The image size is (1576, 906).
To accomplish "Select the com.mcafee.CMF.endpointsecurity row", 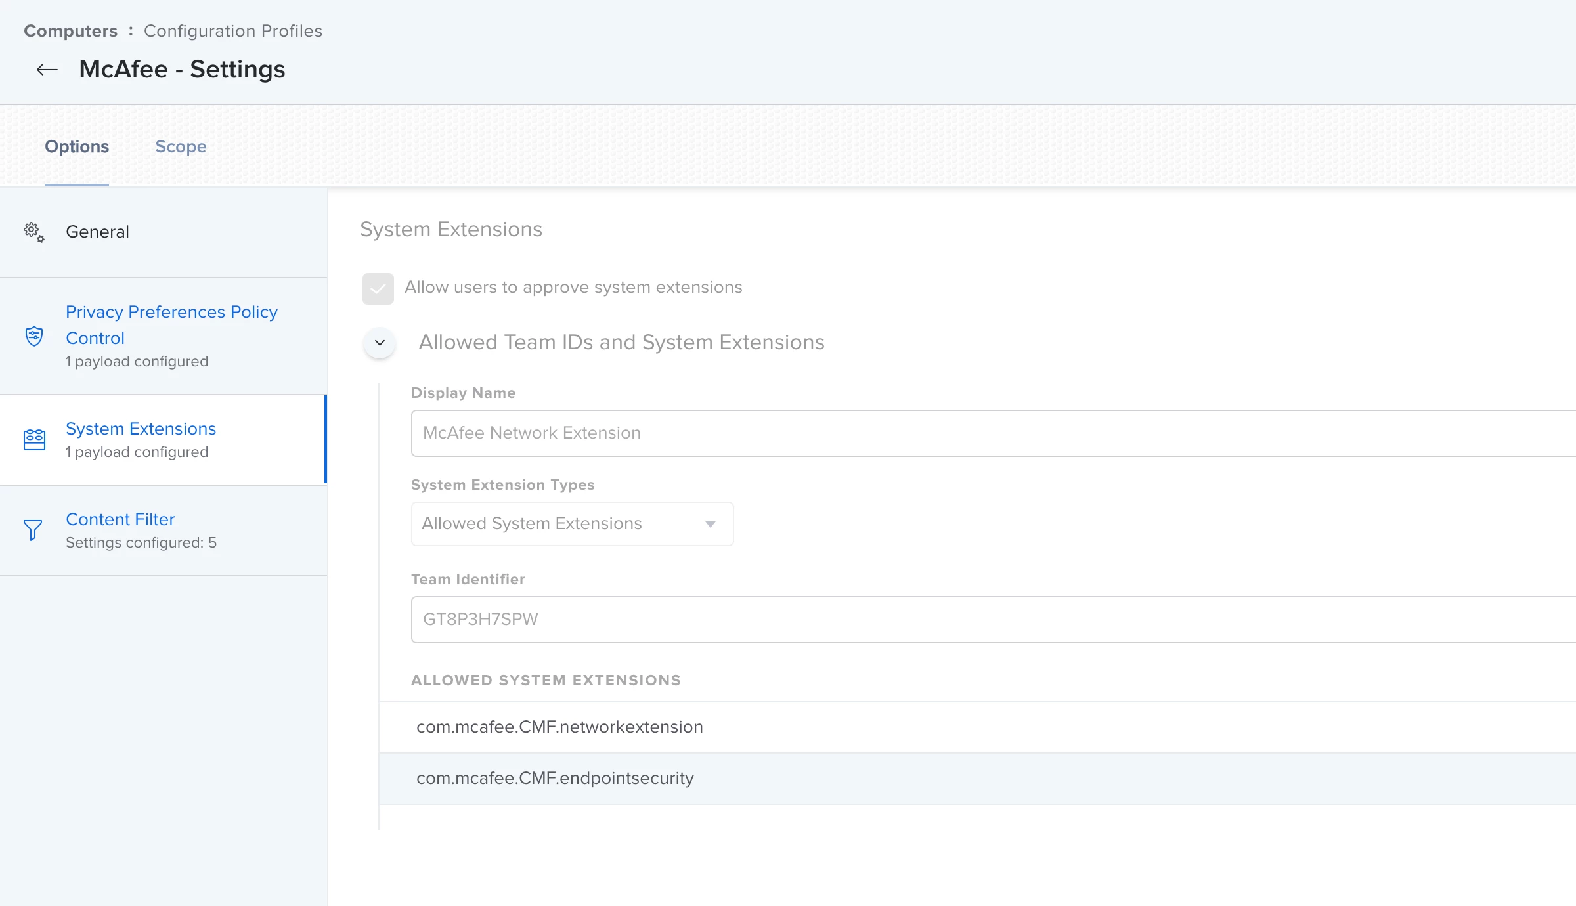I will pyautogui.click(x=977, y=779).
